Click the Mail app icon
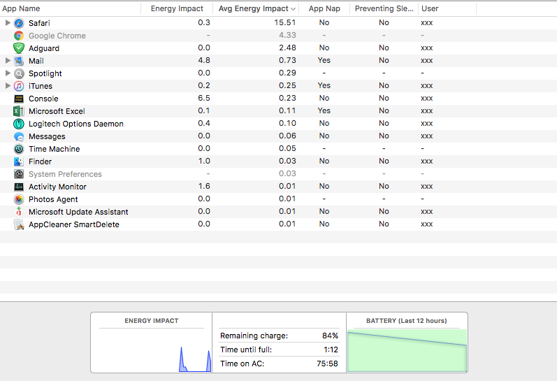 (x=19, y=61)
